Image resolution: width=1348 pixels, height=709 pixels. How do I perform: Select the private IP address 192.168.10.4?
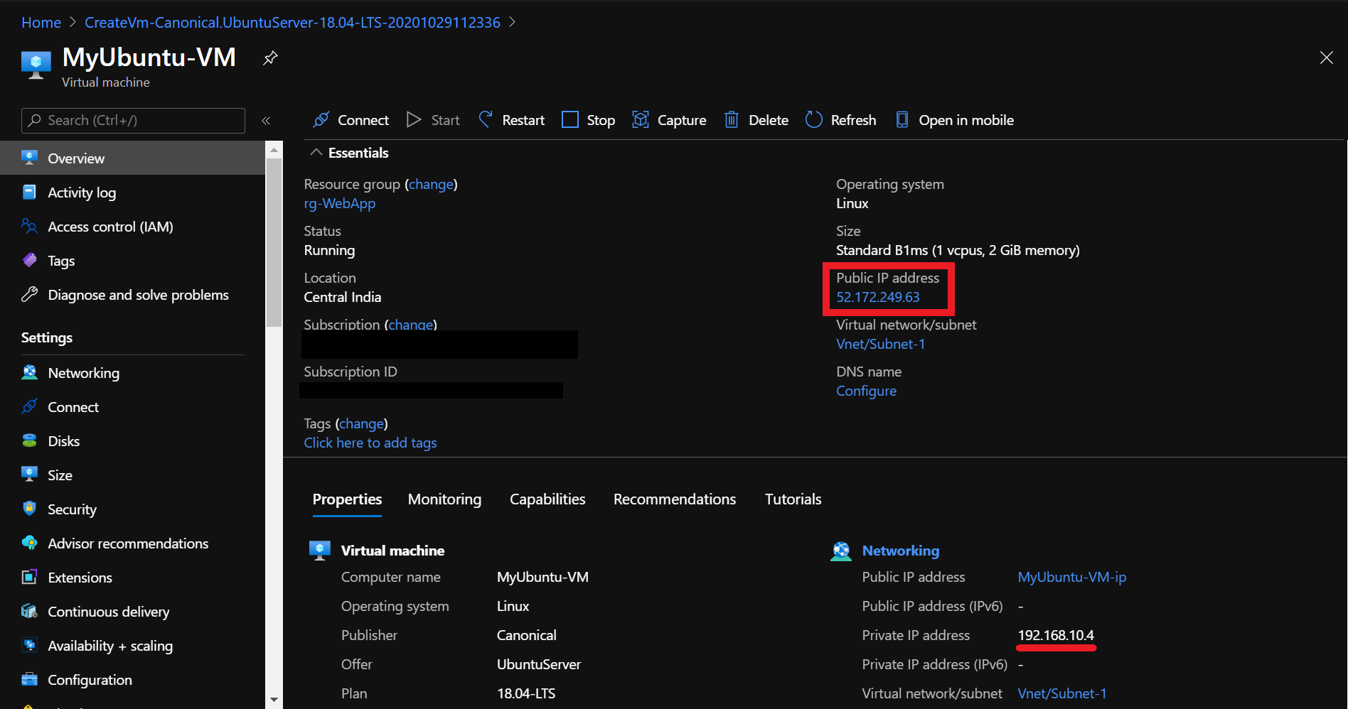pyautogui.click(x=1056, y=635)
